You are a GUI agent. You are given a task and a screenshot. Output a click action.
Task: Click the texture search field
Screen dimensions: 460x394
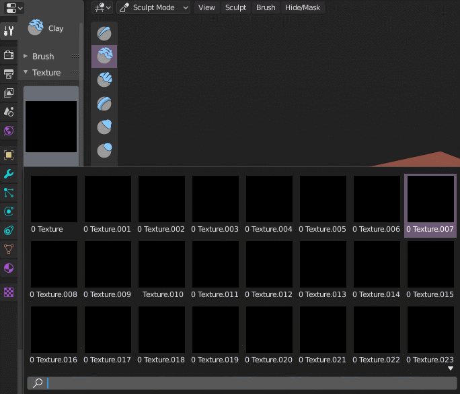[241, 383]
